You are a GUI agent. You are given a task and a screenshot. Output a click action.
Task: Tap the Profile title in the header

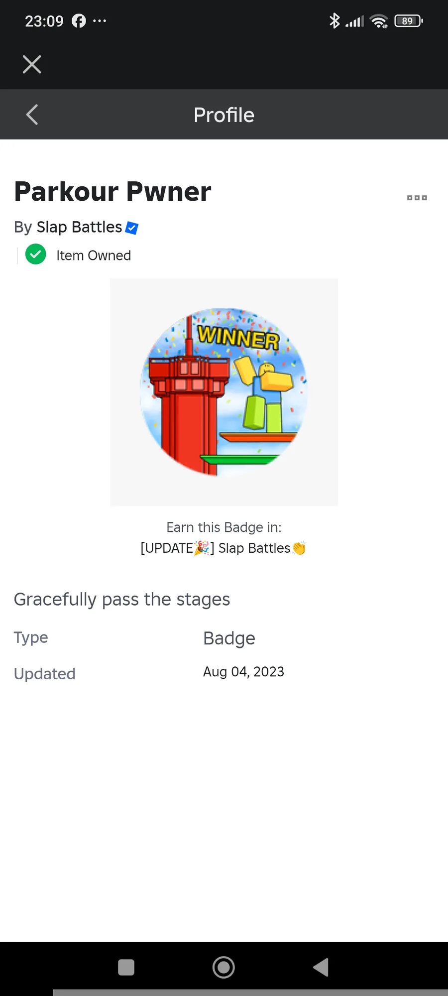(x=224, y=115)
